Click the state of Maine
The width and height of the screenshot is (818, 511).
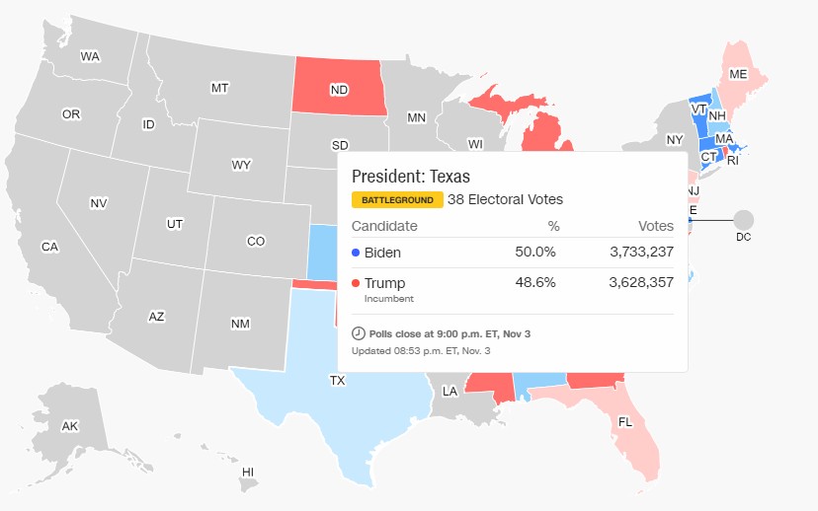[x=738, y=74]
